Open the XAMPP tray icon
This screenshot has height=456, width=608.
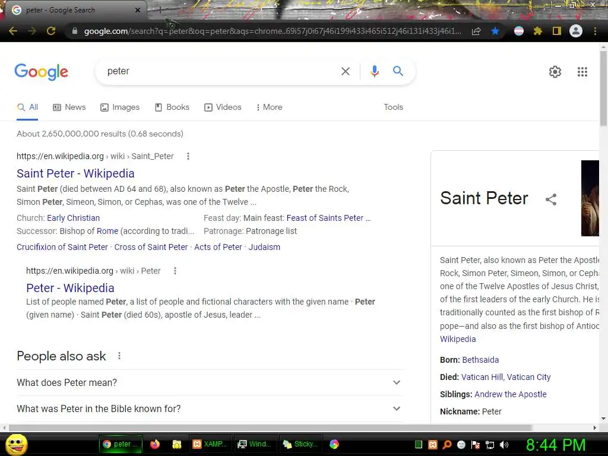click(x=433, y=445)
